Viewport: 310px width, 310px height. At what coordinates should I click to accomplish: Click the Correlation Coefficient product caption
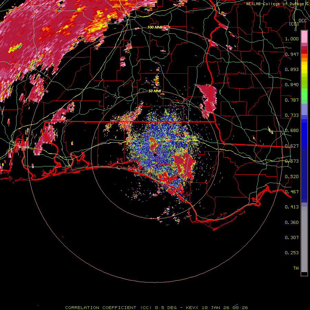click(x=156, y=308)
